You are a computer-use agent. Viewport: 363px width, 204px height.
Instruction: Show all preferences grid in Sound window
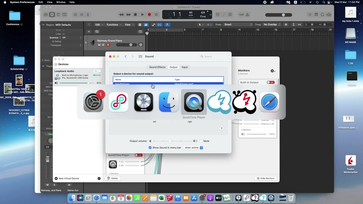click(x=140, y=56)
